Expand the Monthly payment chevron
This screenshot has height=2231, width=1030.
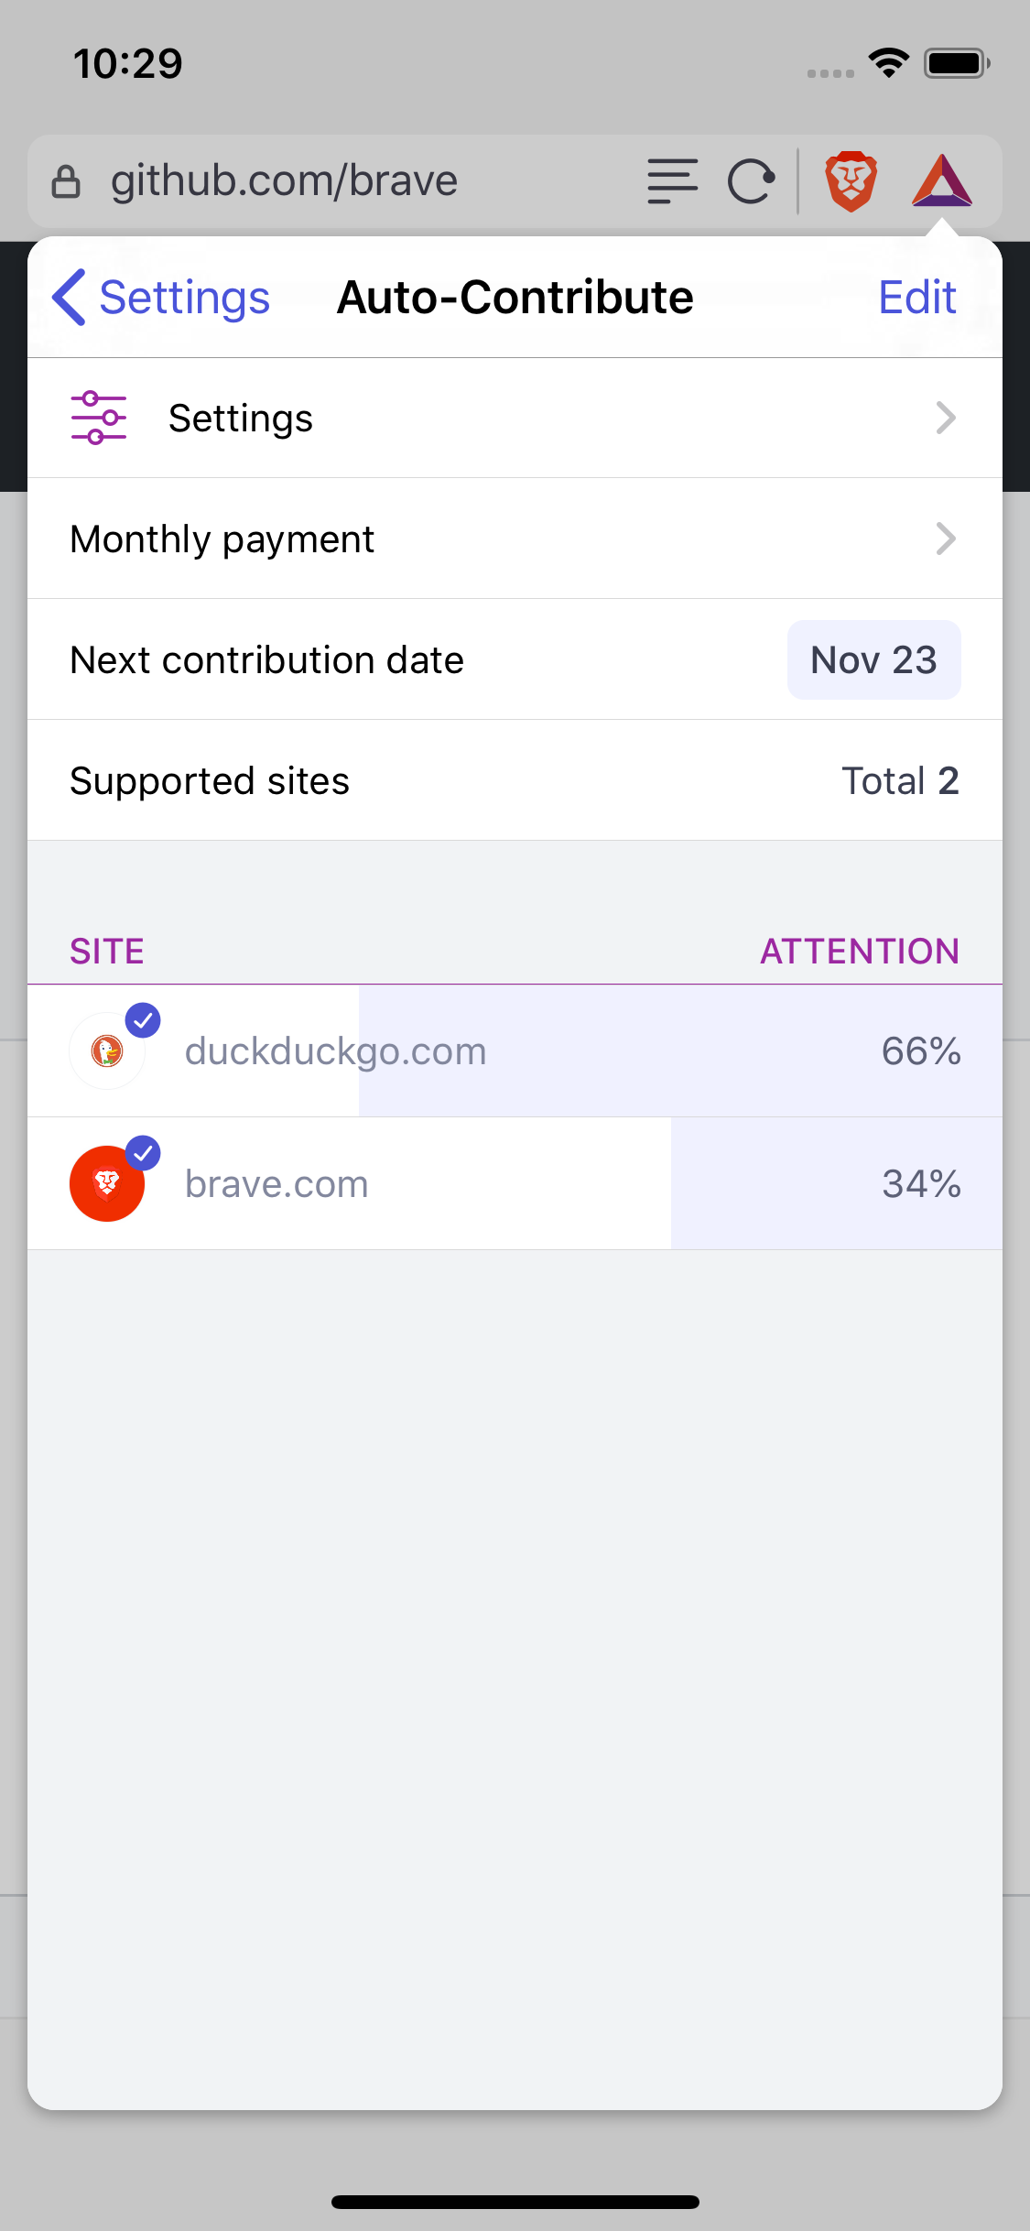(x=946, y=539)
